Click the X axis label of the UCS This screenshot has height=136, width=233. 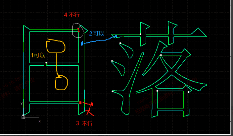39,121
